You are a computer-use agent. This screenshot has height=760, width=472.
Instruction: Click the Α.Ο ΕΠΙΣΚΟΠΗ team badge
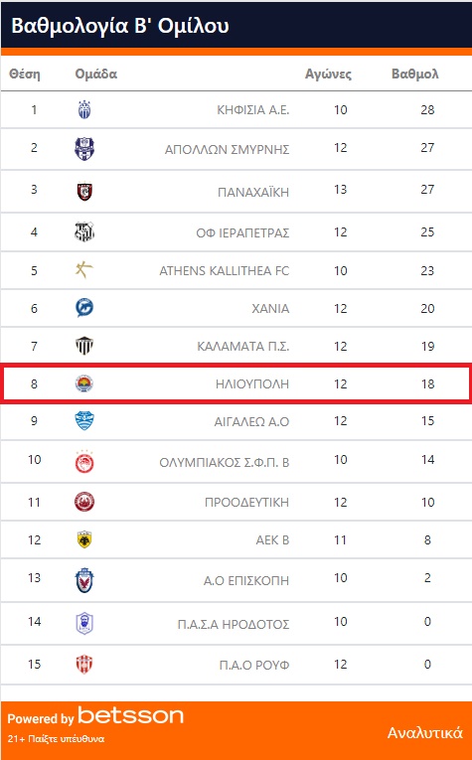pyautogui.click(x=84, y=580)
